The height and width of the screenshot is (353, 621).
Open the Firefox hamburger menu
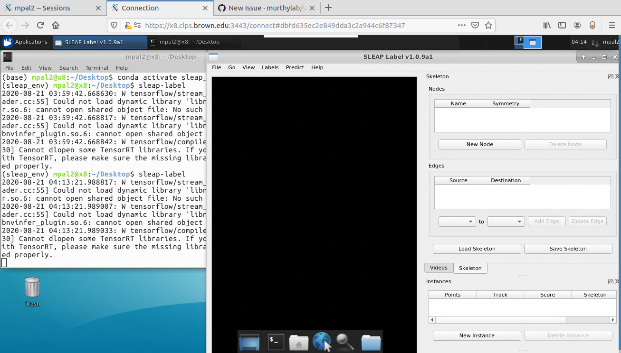tap(611, 25)
